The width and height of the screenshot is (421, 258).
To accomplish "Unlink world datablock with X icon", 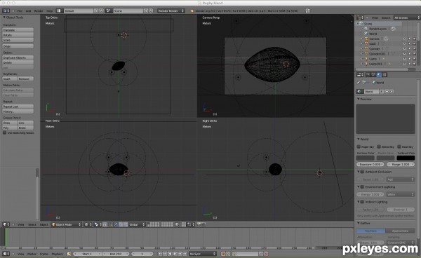I will click(x=392, y=91).
